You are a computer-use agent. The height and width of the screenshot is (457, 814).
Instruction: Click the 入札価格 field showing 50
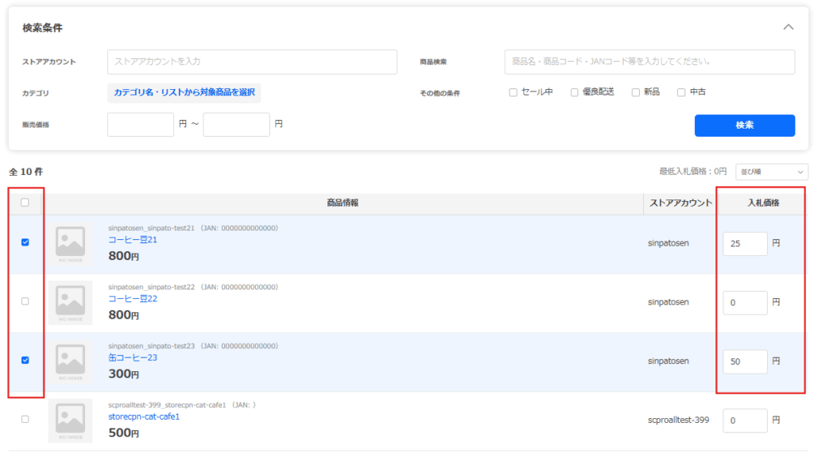[x=745, y=362]
